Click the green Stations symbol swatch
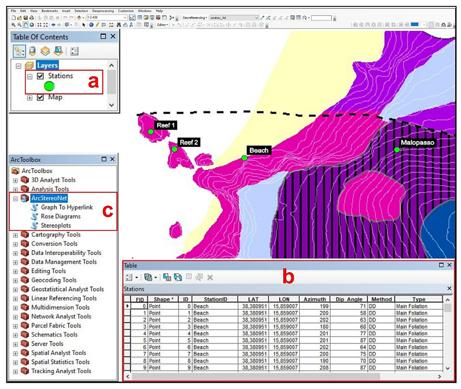Screen dimensions: 461x389 tap(49, 86)
